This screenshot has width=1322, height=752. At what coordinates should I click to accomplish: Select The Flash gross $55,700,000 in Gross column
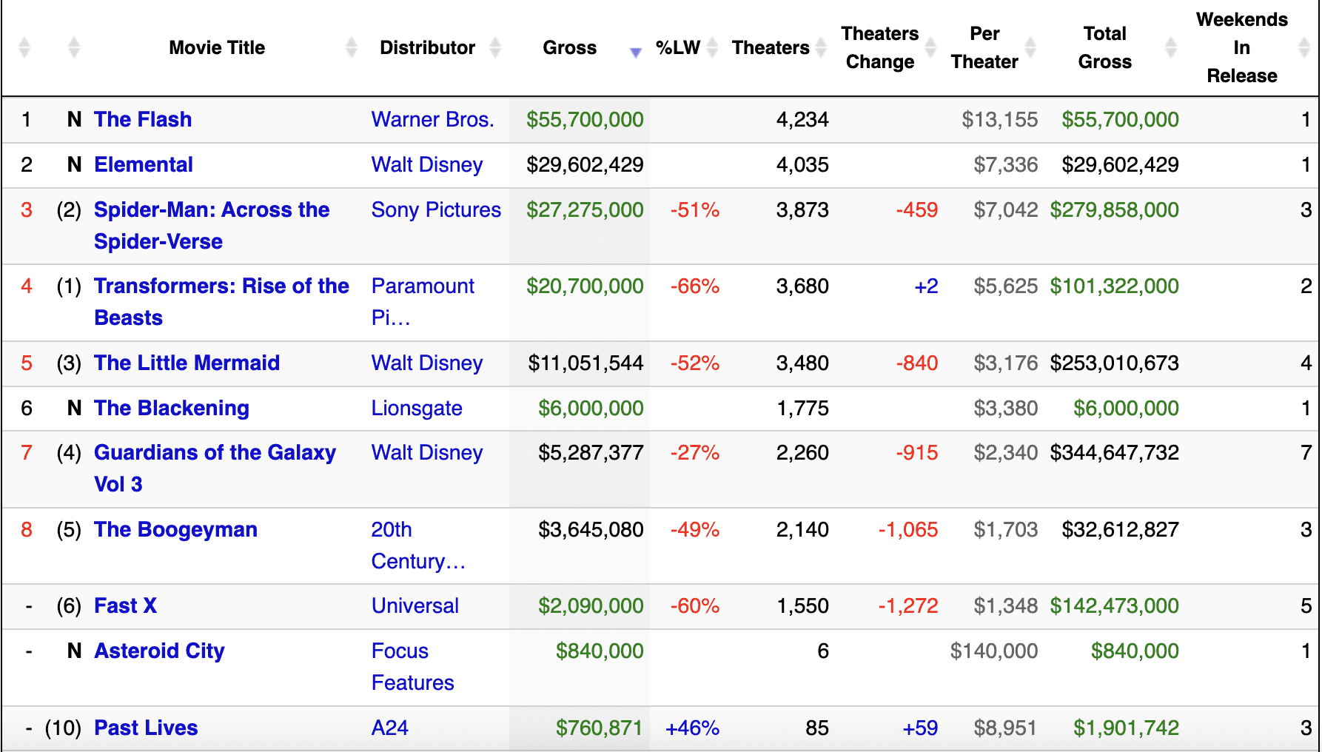pos(585,119)
